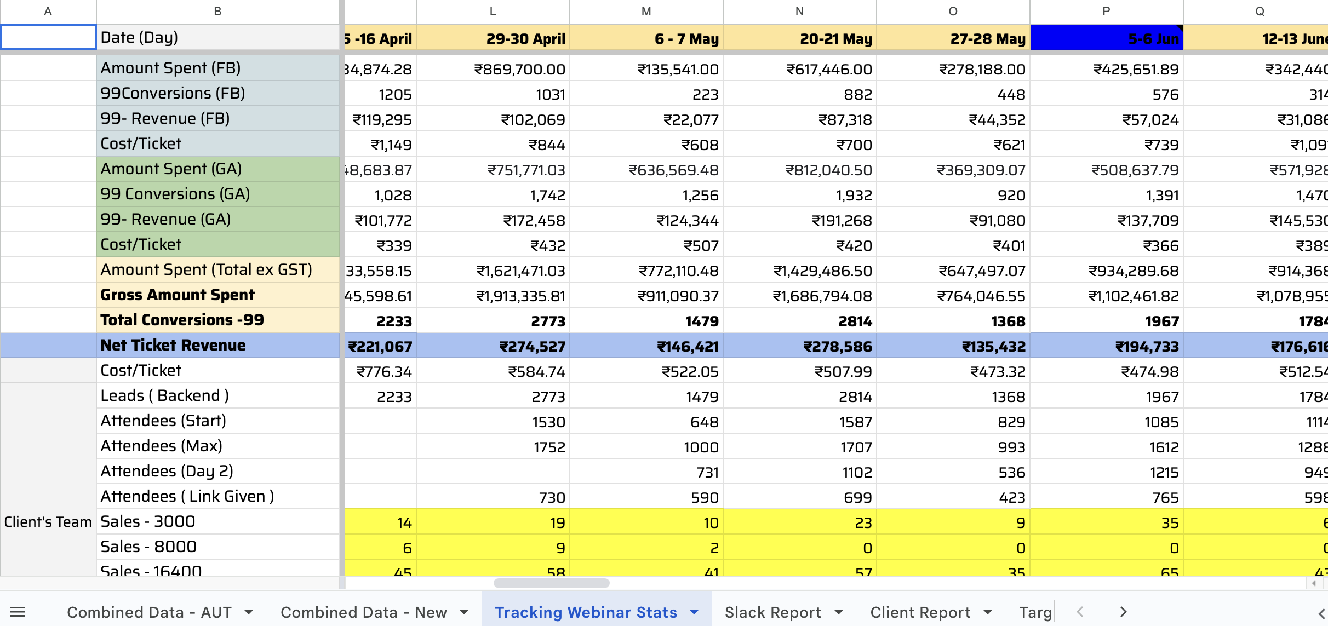
Task: Click the horizontal scrollbar
Action: (x=551, y=583)
